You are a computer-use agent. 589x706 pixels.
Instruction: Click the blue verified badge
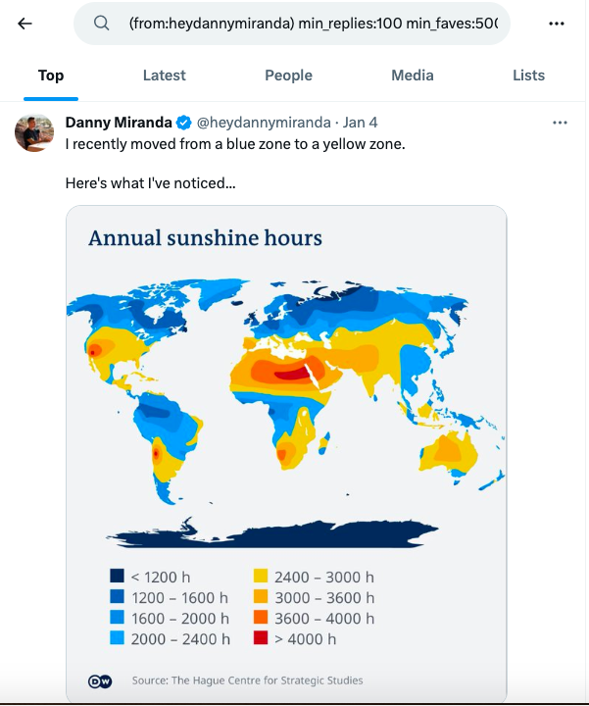(x=183, y=123)
